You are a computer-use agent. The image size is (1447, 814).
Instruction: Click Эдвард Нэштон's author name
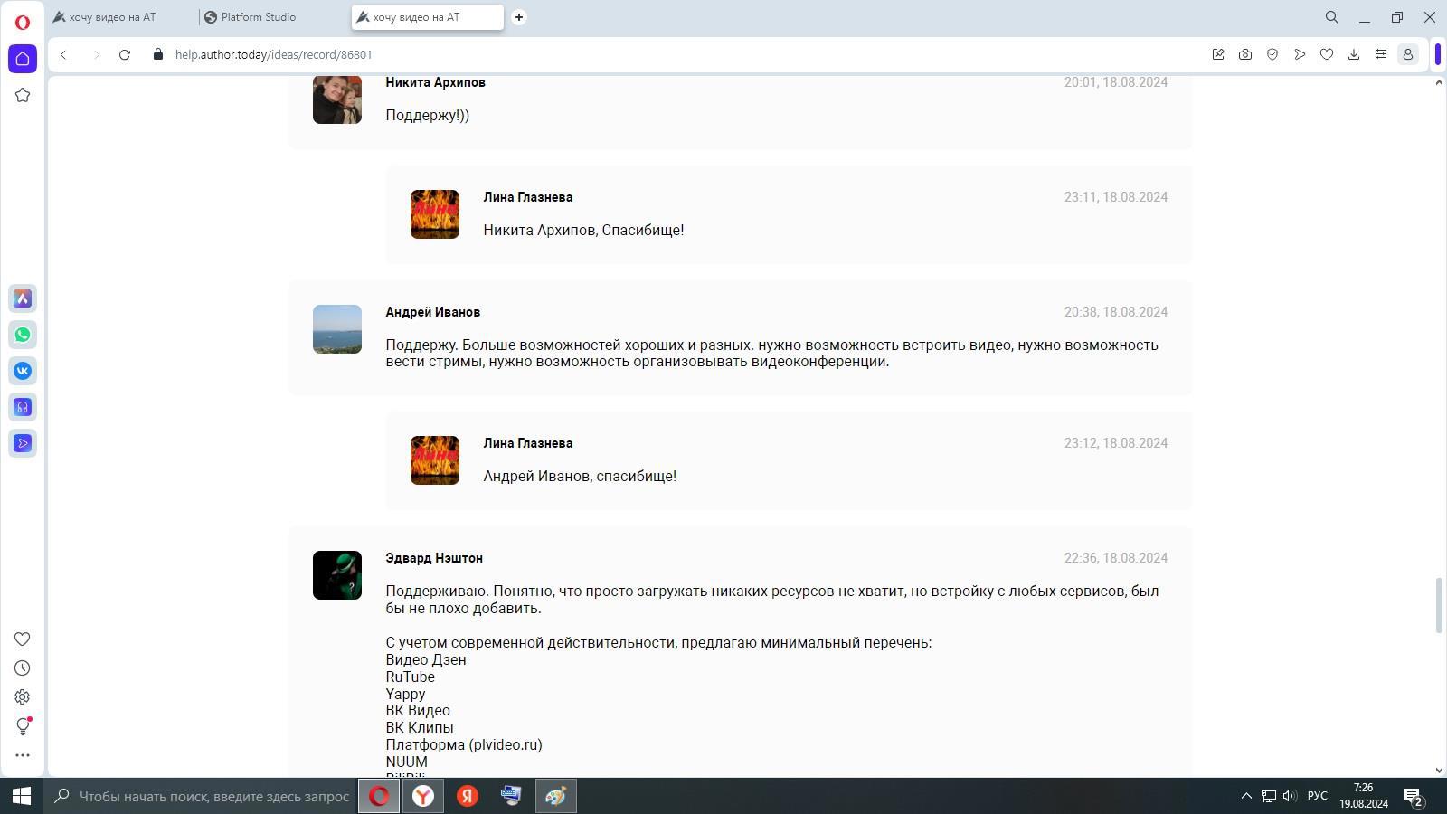[434, 558]
